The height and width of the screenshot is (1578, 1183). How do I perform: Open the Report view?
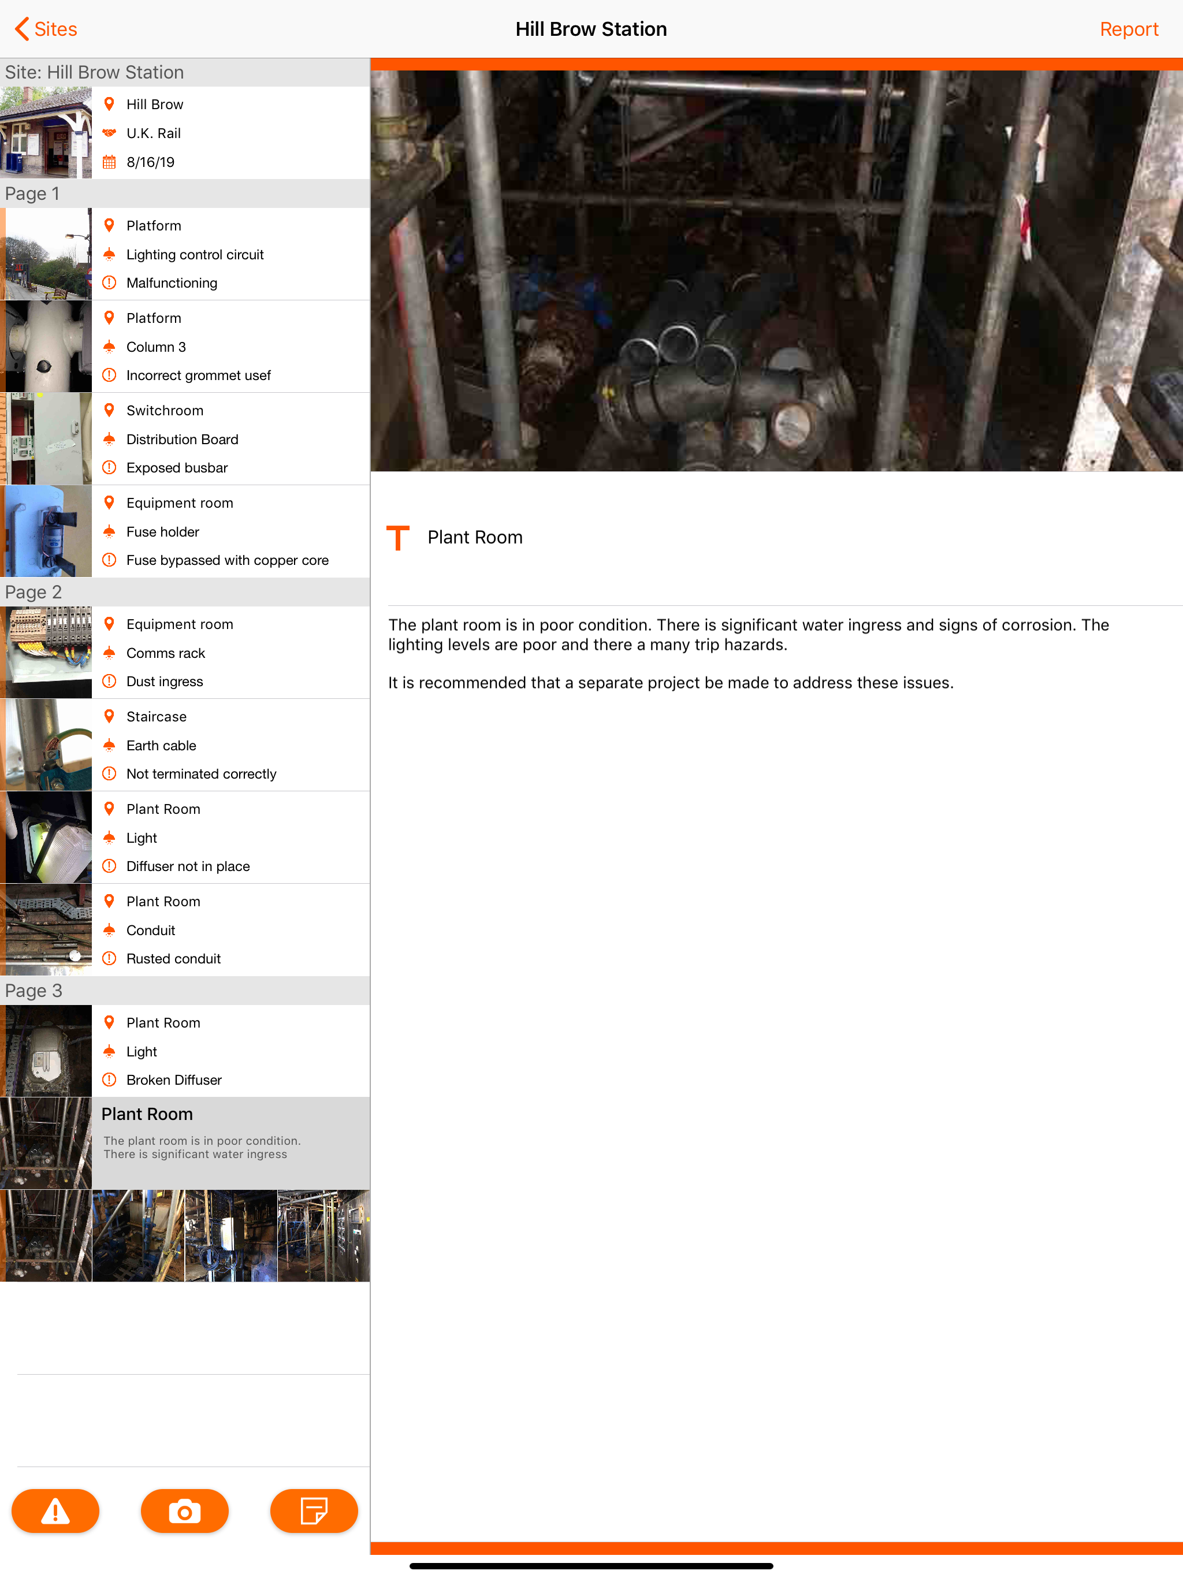click(x=1129, y=29)
